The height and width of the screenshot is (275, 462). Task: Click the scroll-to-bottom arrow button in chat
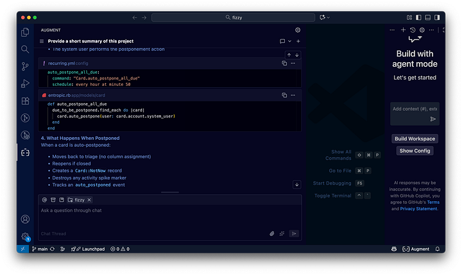[x=296, y=185]
